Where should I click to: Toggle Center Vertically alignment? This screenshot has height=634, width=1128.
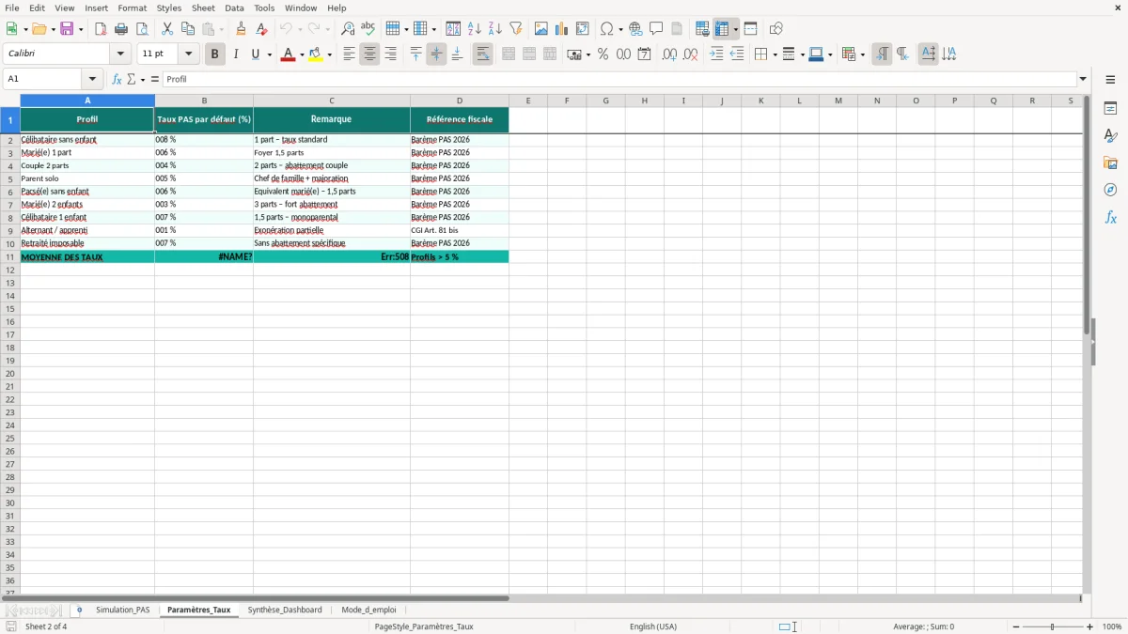436,54
